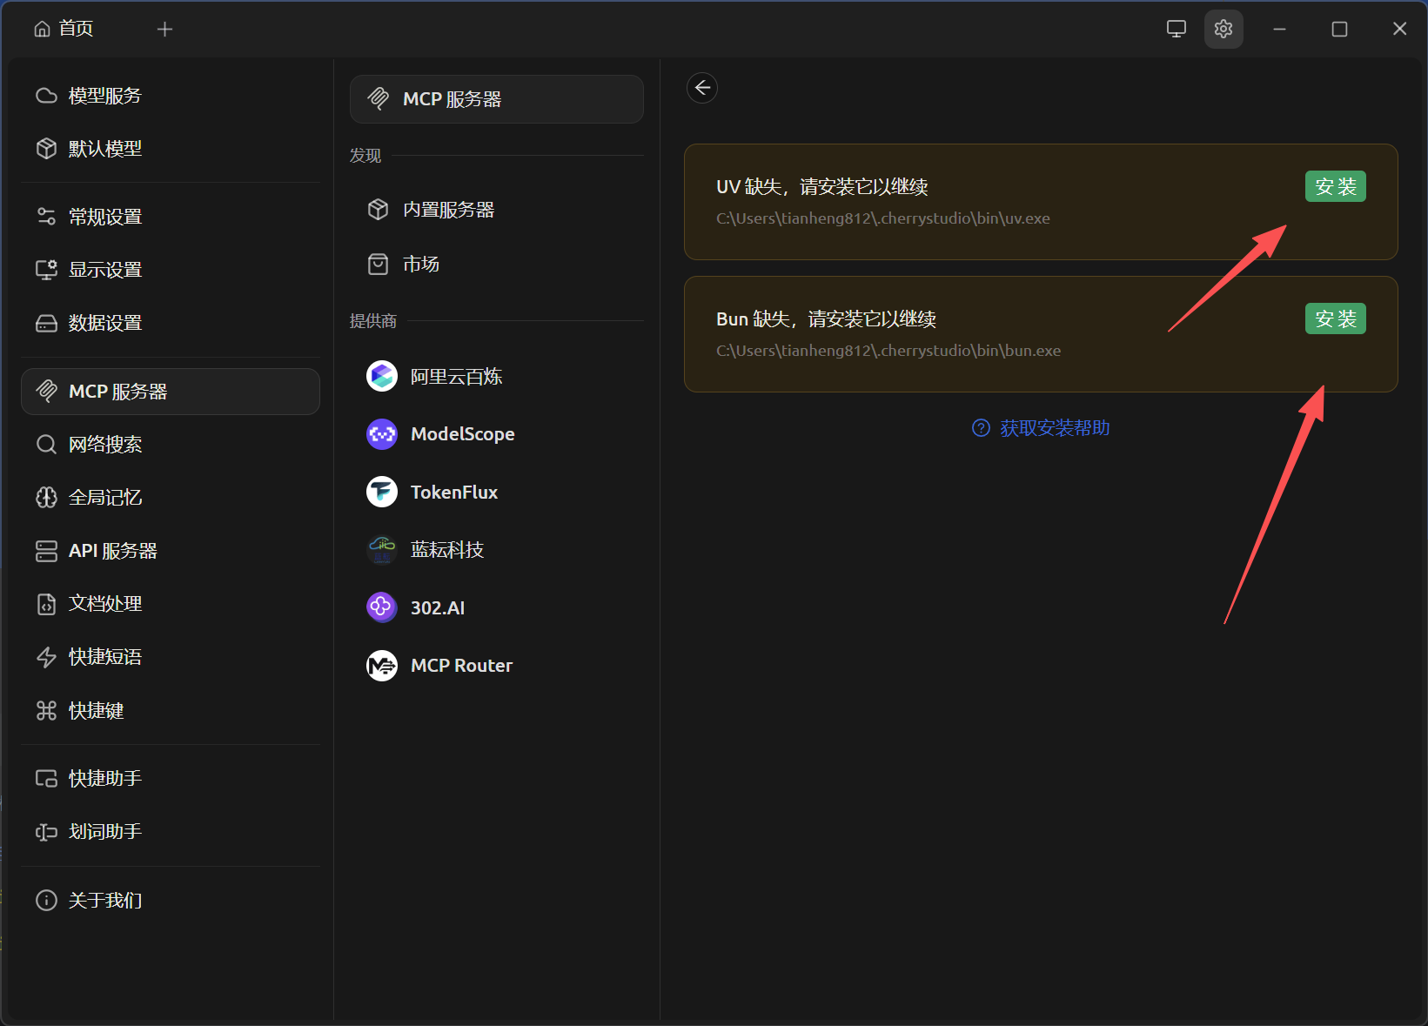The height and width of the screenshot is (1026, 1428).
Task: Open 显示设置 label in sidebar
Action: pyautogui.click(x=105, y=270)
